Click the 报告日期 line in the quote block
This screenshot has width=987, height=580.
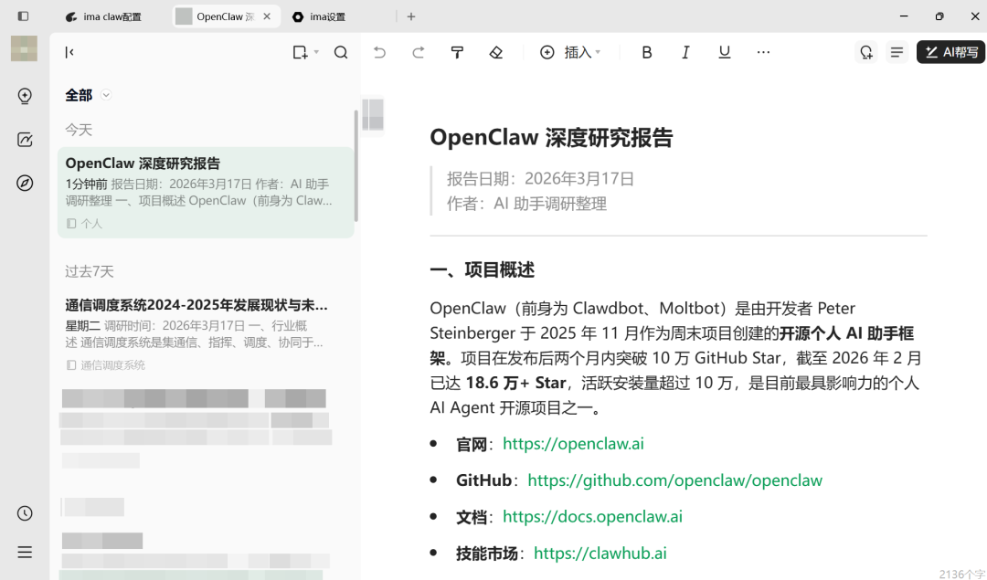(x=540, y=179)
